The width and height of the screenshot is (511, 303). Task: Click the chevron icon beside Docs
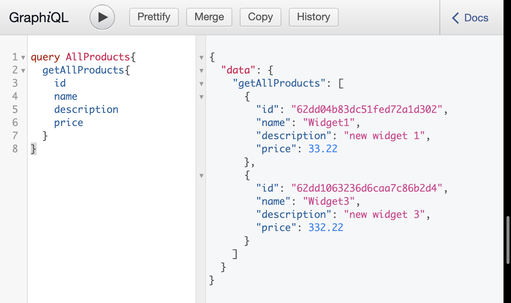pos(455,18)
